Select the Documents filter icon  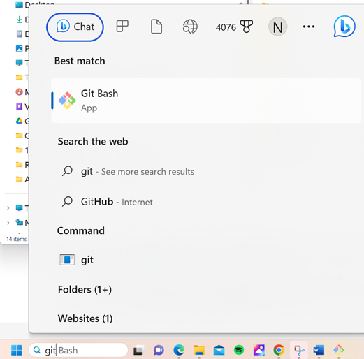coord(156,27)
